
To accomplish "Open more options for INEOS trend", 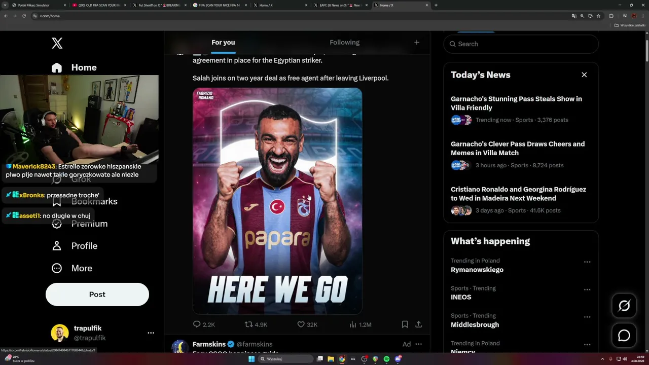I will pos(587,289).
